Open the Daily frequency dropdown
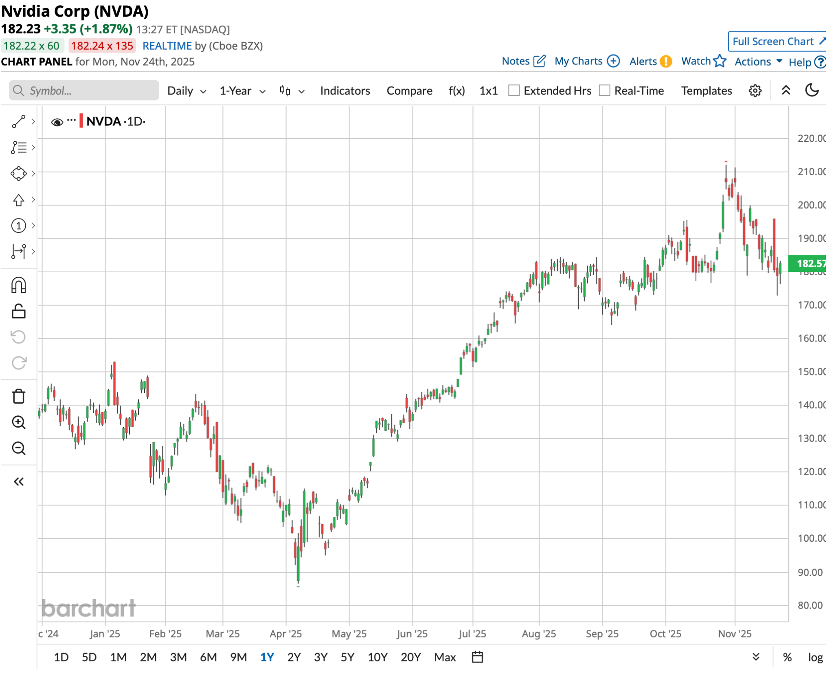The image size is (834, 675). 187,91
